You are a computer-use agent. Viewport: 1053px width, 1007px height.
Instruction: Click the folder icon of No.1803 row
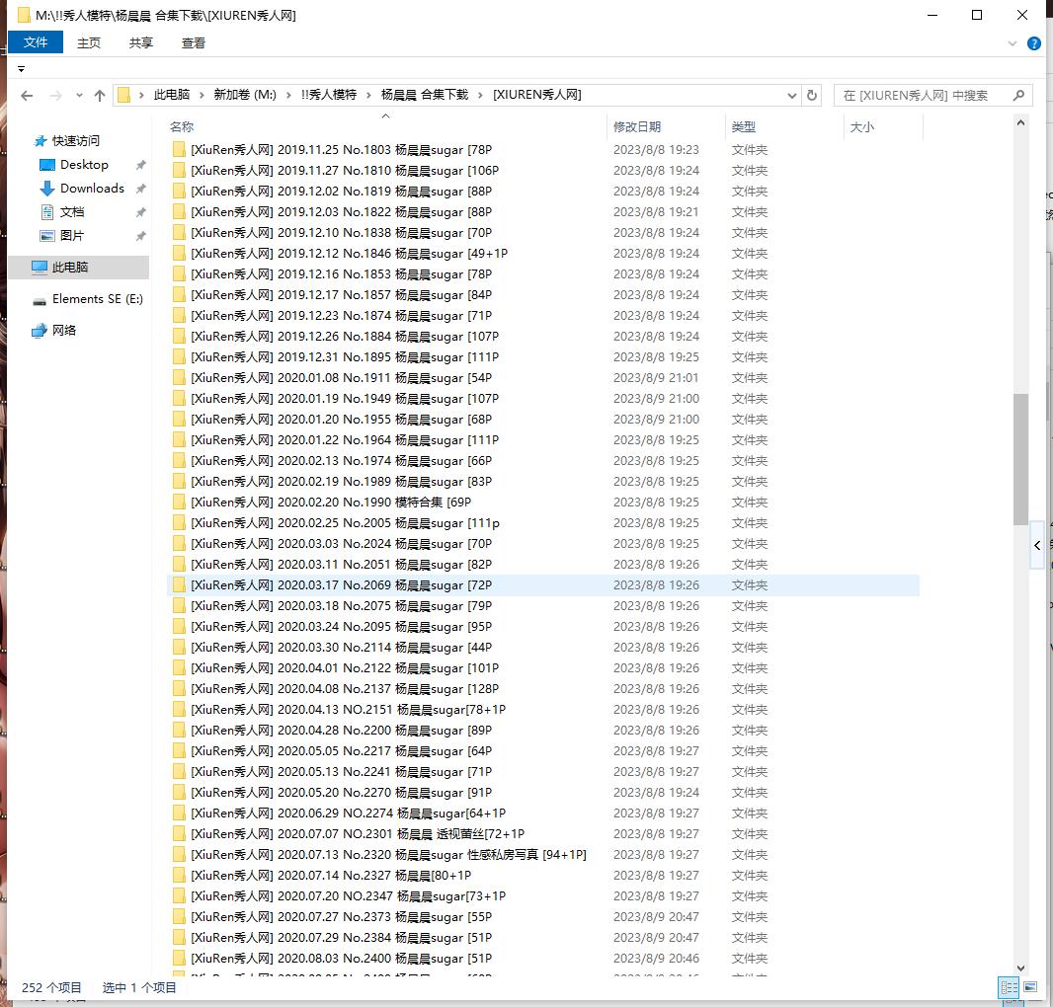179,150
